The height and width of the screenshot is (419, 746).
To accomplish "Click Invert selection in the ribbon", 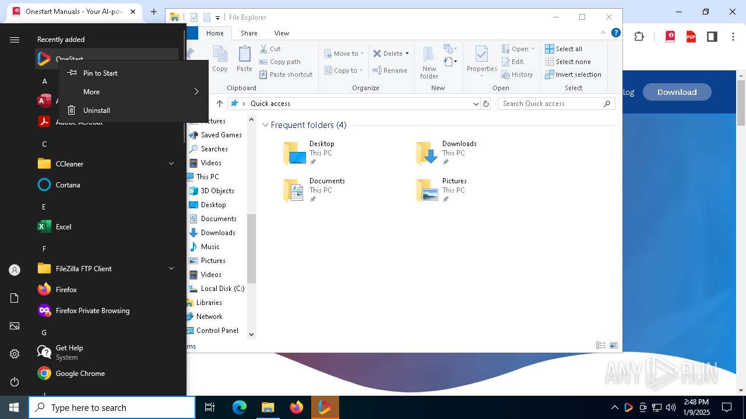I will click(573, 74).
